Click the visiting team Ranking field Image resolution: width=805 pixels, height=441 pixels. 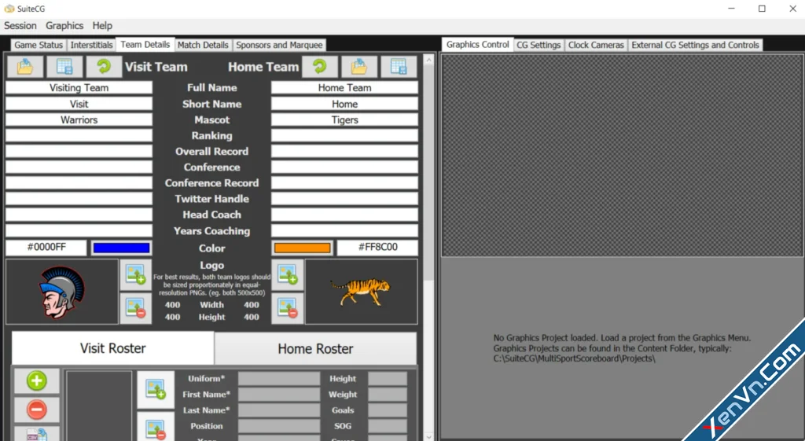tap(79, 135)
